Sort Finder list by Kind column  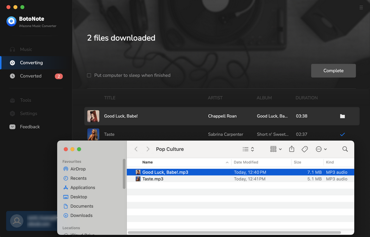[330, 162]
